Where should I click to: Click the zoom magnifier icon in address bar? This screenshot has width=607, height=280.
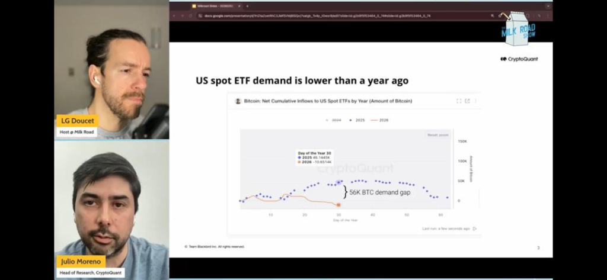point(493,16)
